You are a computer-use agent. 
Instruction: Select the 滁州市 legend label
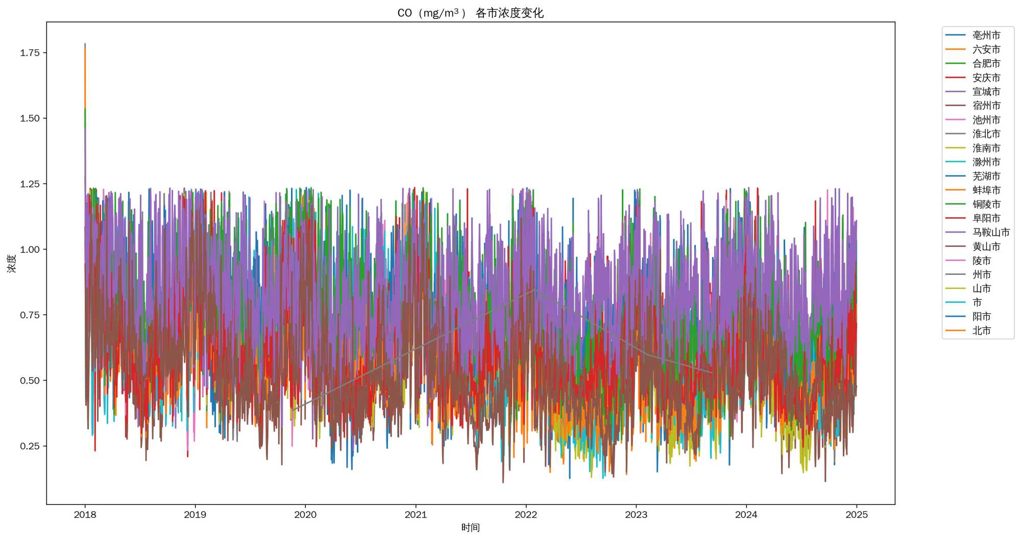(986, 162)
